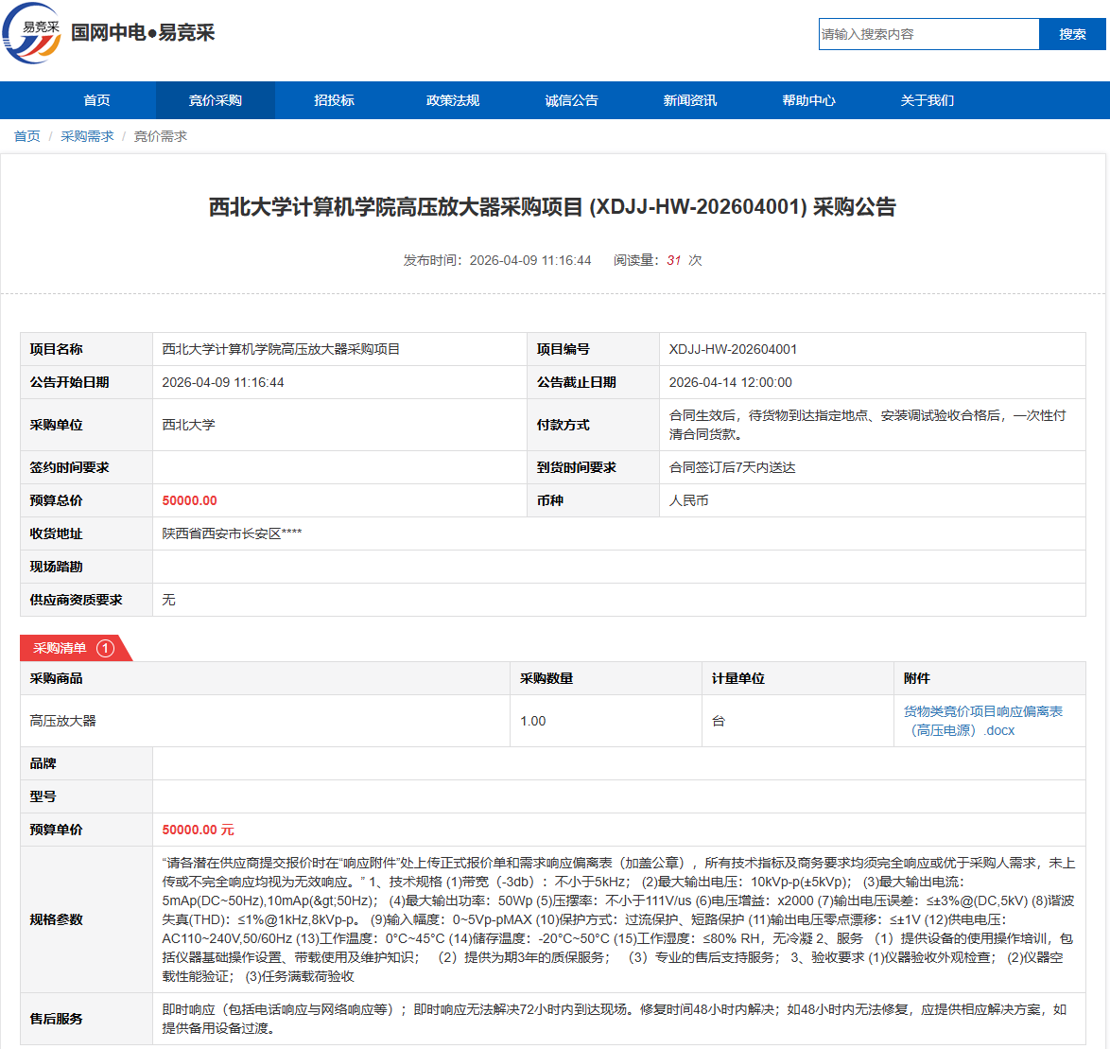Image resolution: width=1110 pixels, height=1049 pixels.
Task: Click the 首页 breadcrumb link
Action: click(x=26, y=136)
